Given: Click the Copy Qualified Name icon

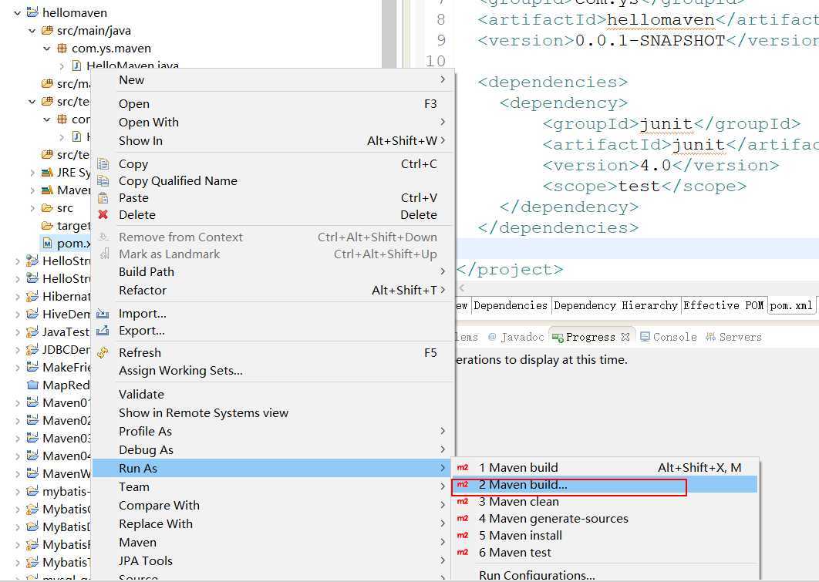Looking at the screenshot, I should pyautogui.click(x=103, y=180).
